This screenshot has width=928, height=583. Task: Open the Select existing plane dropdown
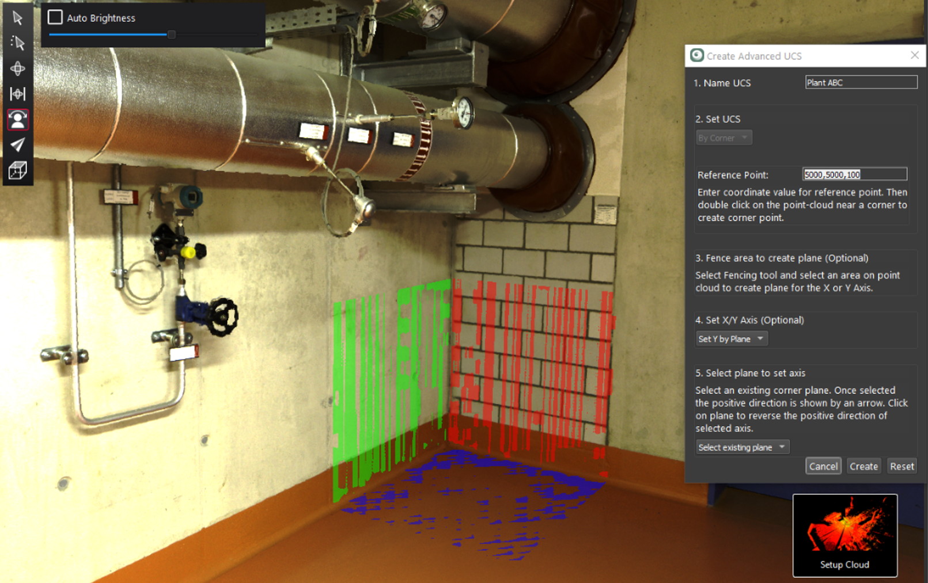tap(742, 447)
